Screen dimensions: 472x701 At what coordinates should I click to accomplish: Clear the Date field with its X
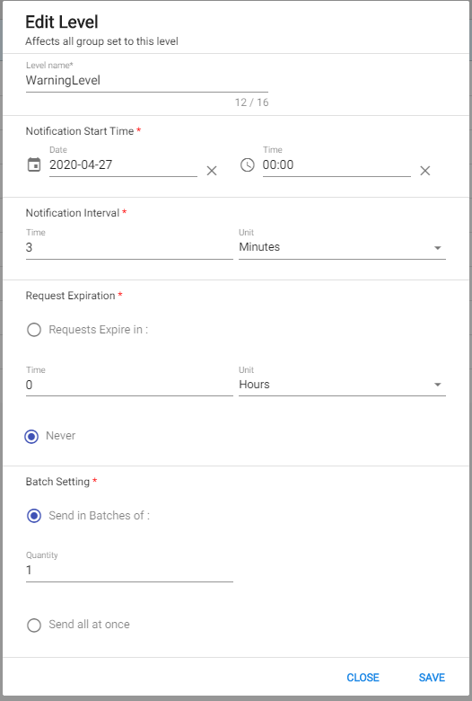coord(212,171)
